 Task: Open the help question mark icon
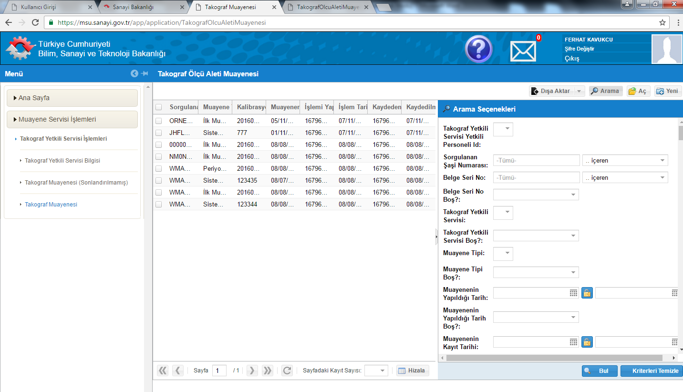479,49
